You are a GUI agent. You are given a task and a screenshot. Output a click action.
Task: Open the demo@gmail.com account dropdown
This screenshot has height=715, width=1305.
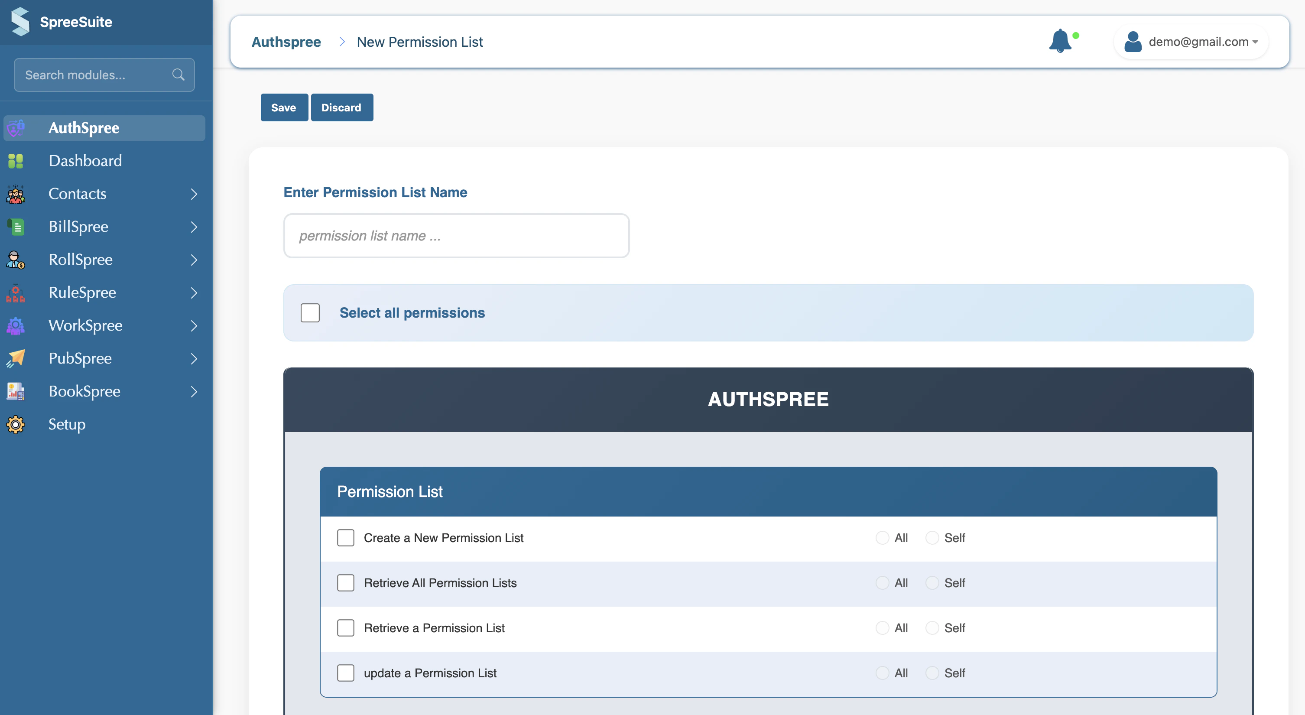click(x=1191, y=42)
